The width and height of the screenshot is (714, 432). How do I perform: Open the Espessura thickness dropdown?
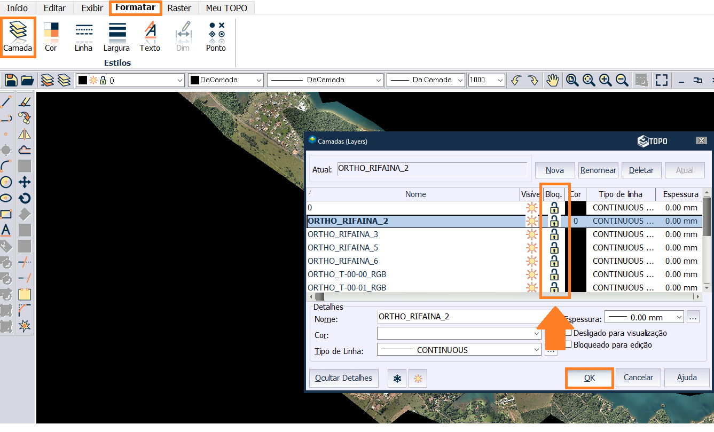[679, 317]
